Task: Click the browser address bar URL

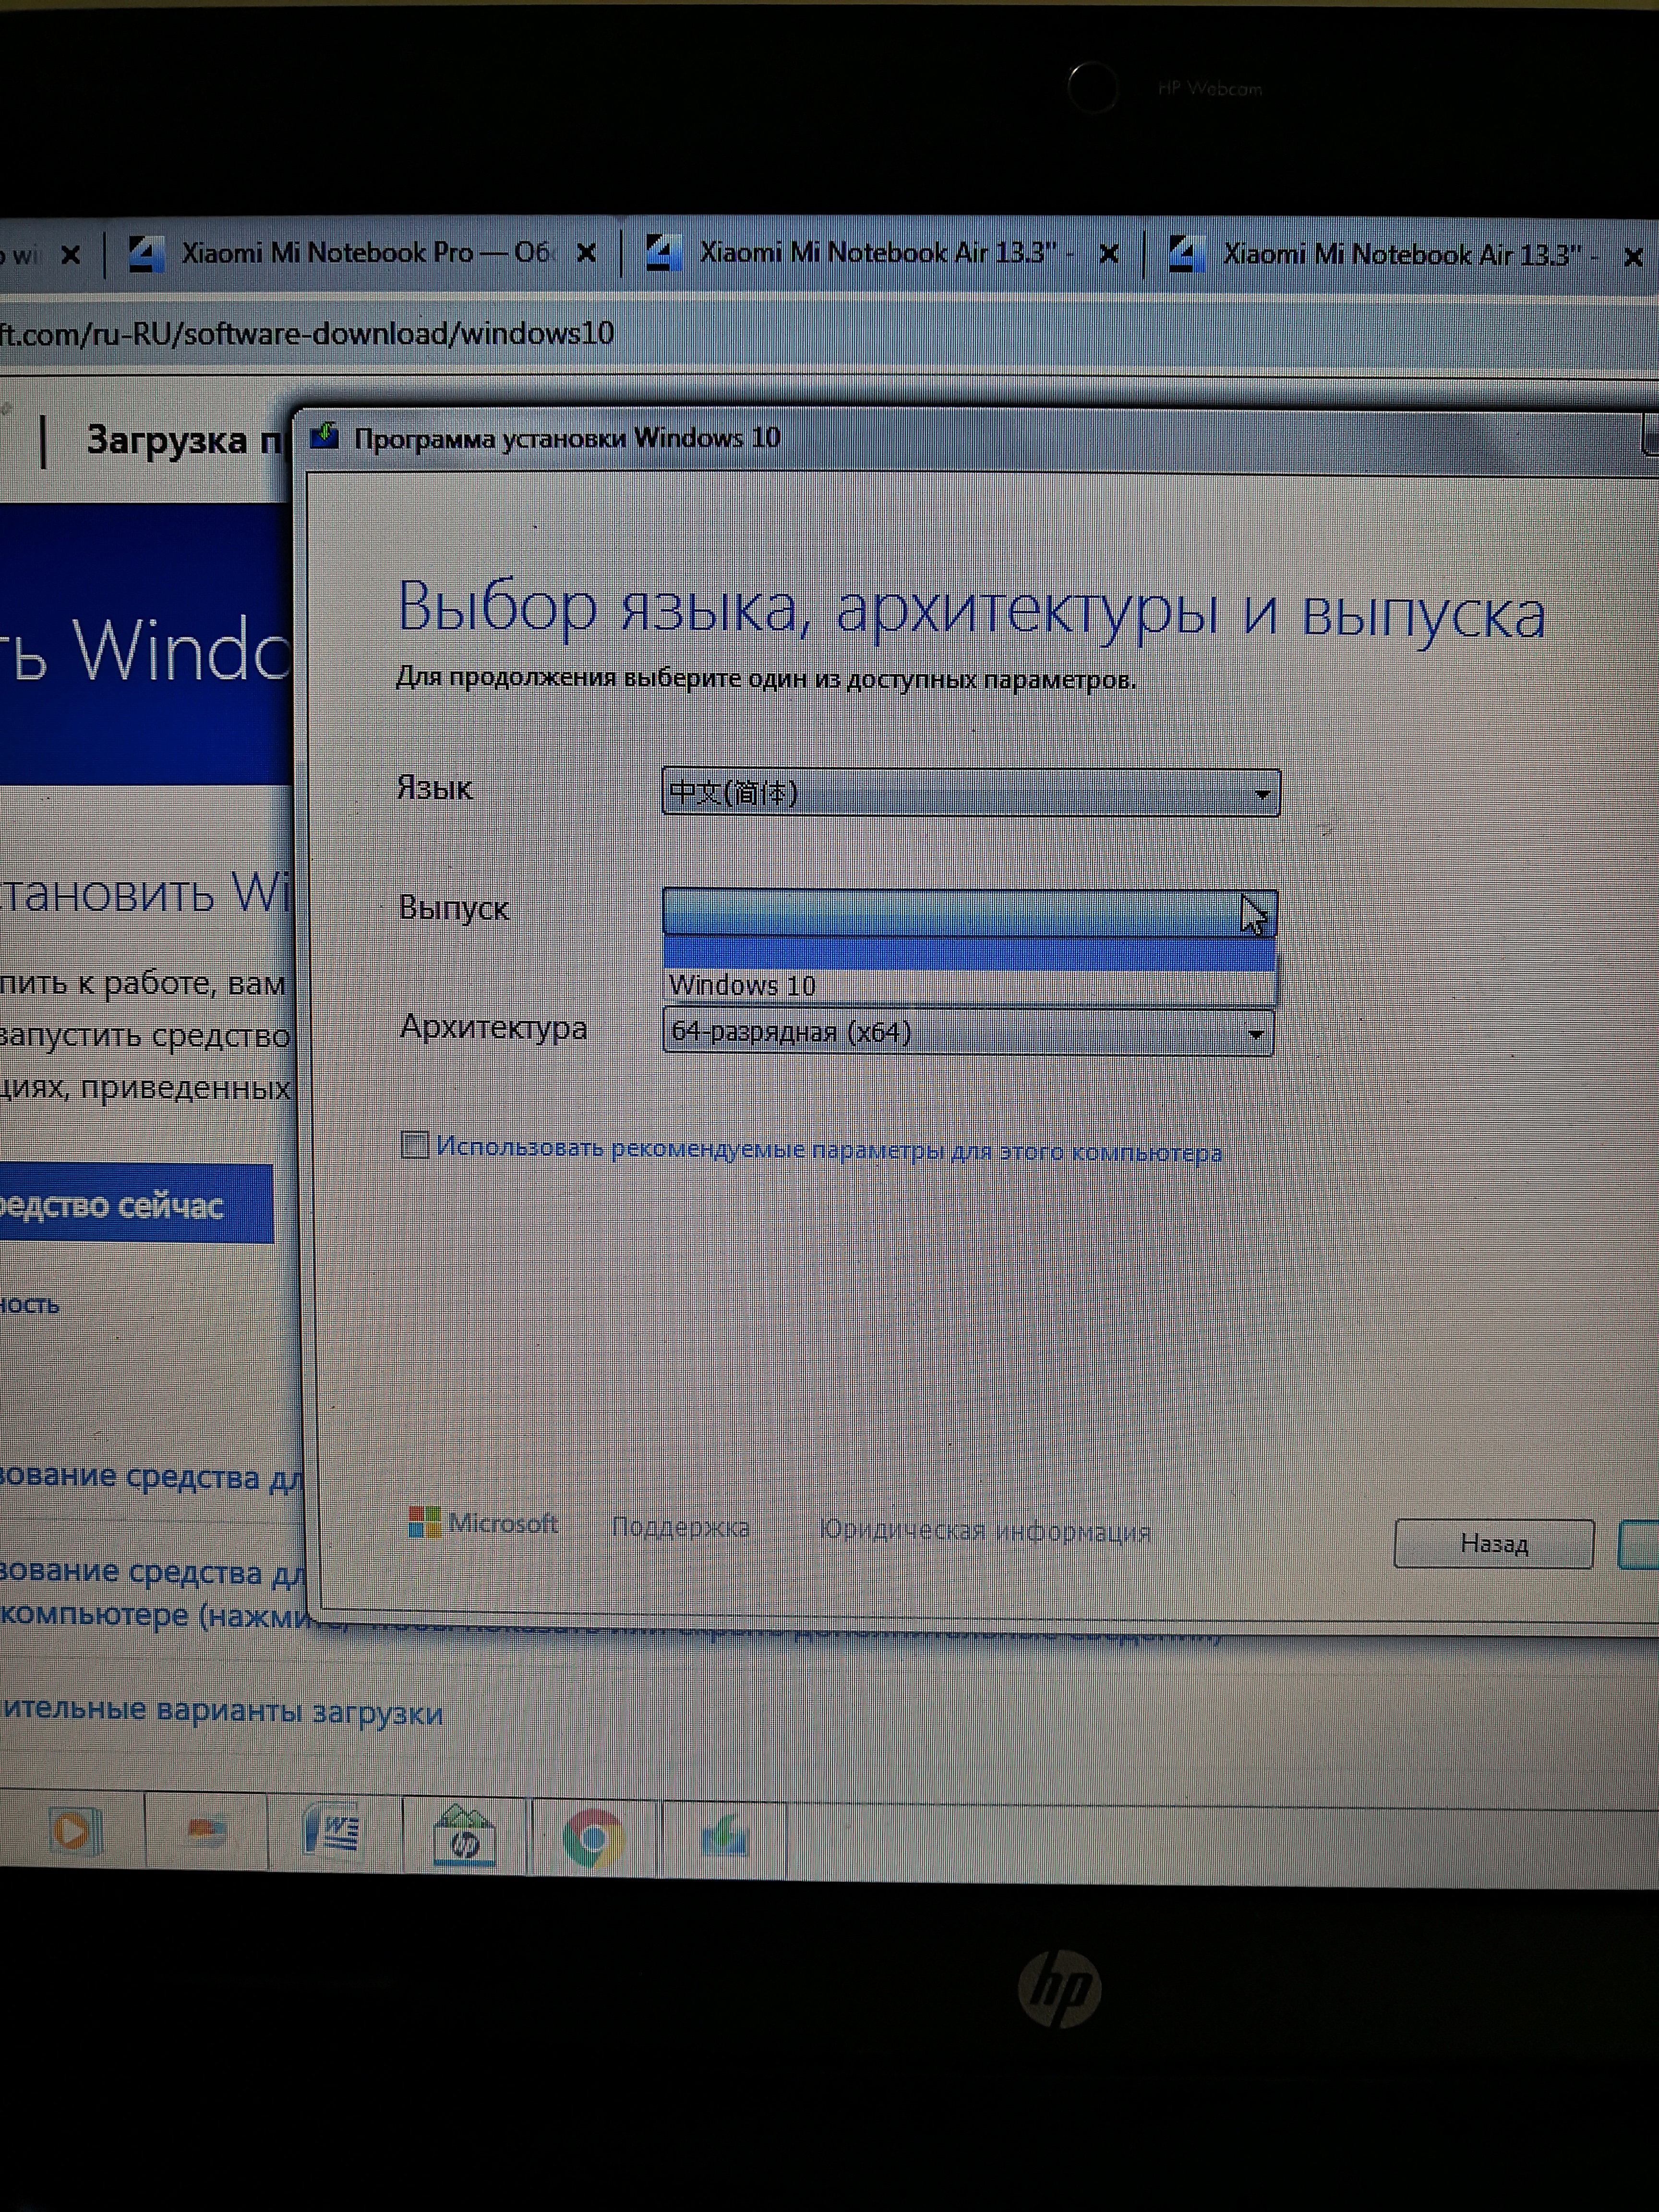Action: coord(308,334)
